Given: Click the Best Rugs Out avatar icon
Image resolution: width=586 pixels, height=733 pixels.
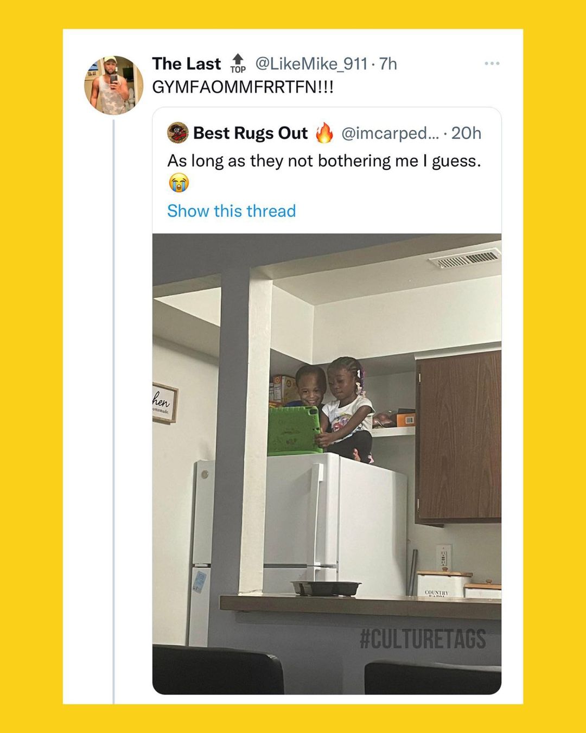Looking at the screenshot, I should tap(177, 133).
